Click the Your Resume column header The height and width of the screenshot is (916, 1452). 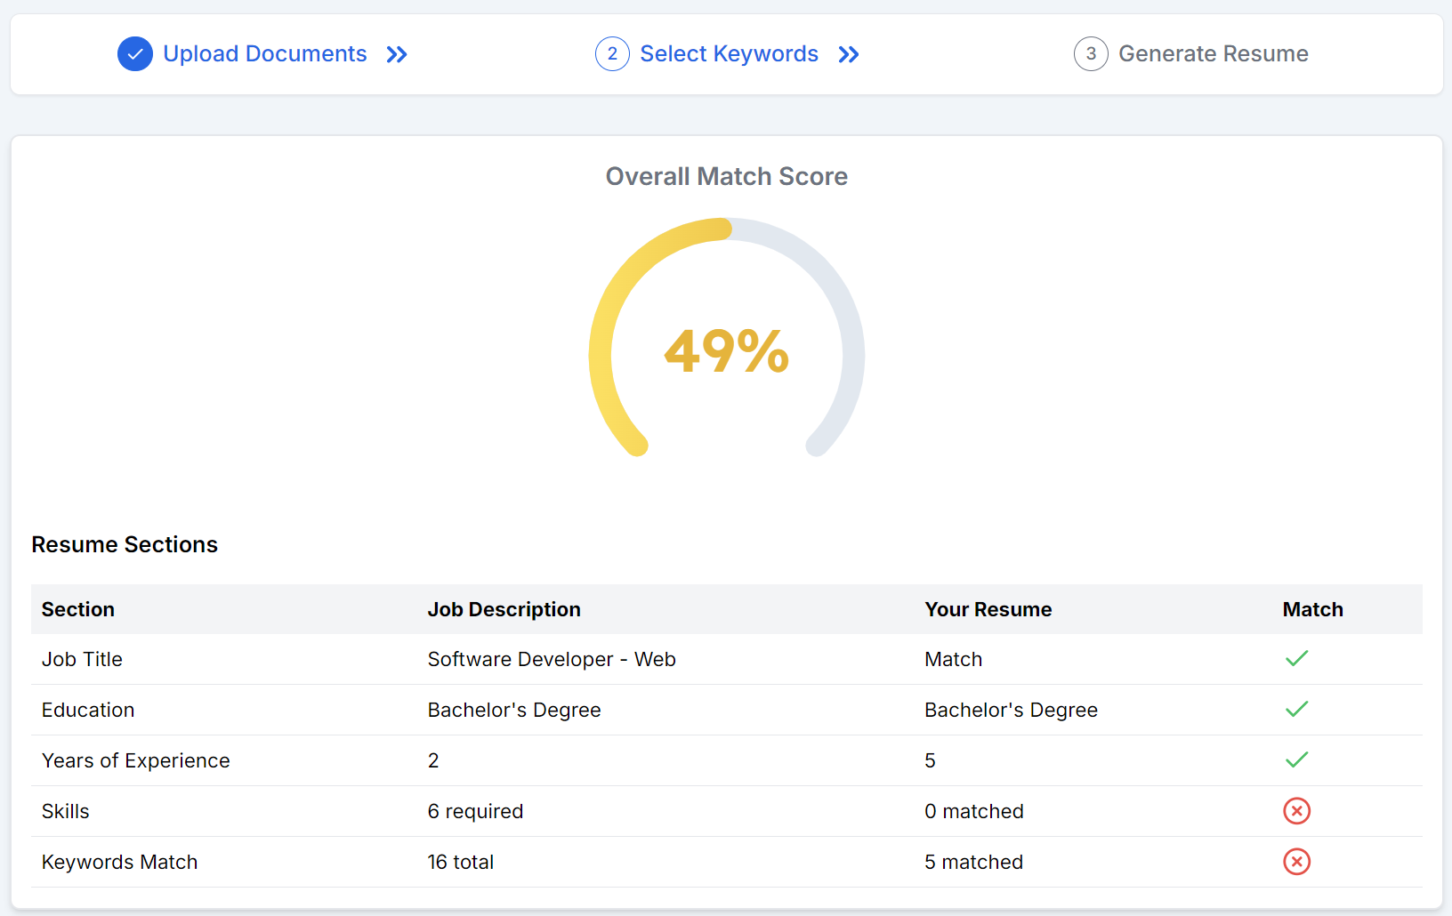pyautogui.click(x=988, y=609)
